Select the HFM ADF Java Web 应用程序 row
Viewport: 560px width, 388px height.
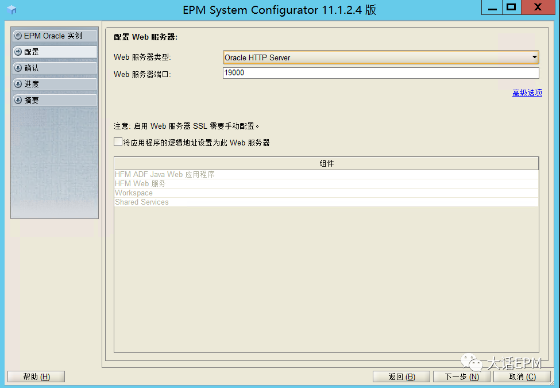326,174
